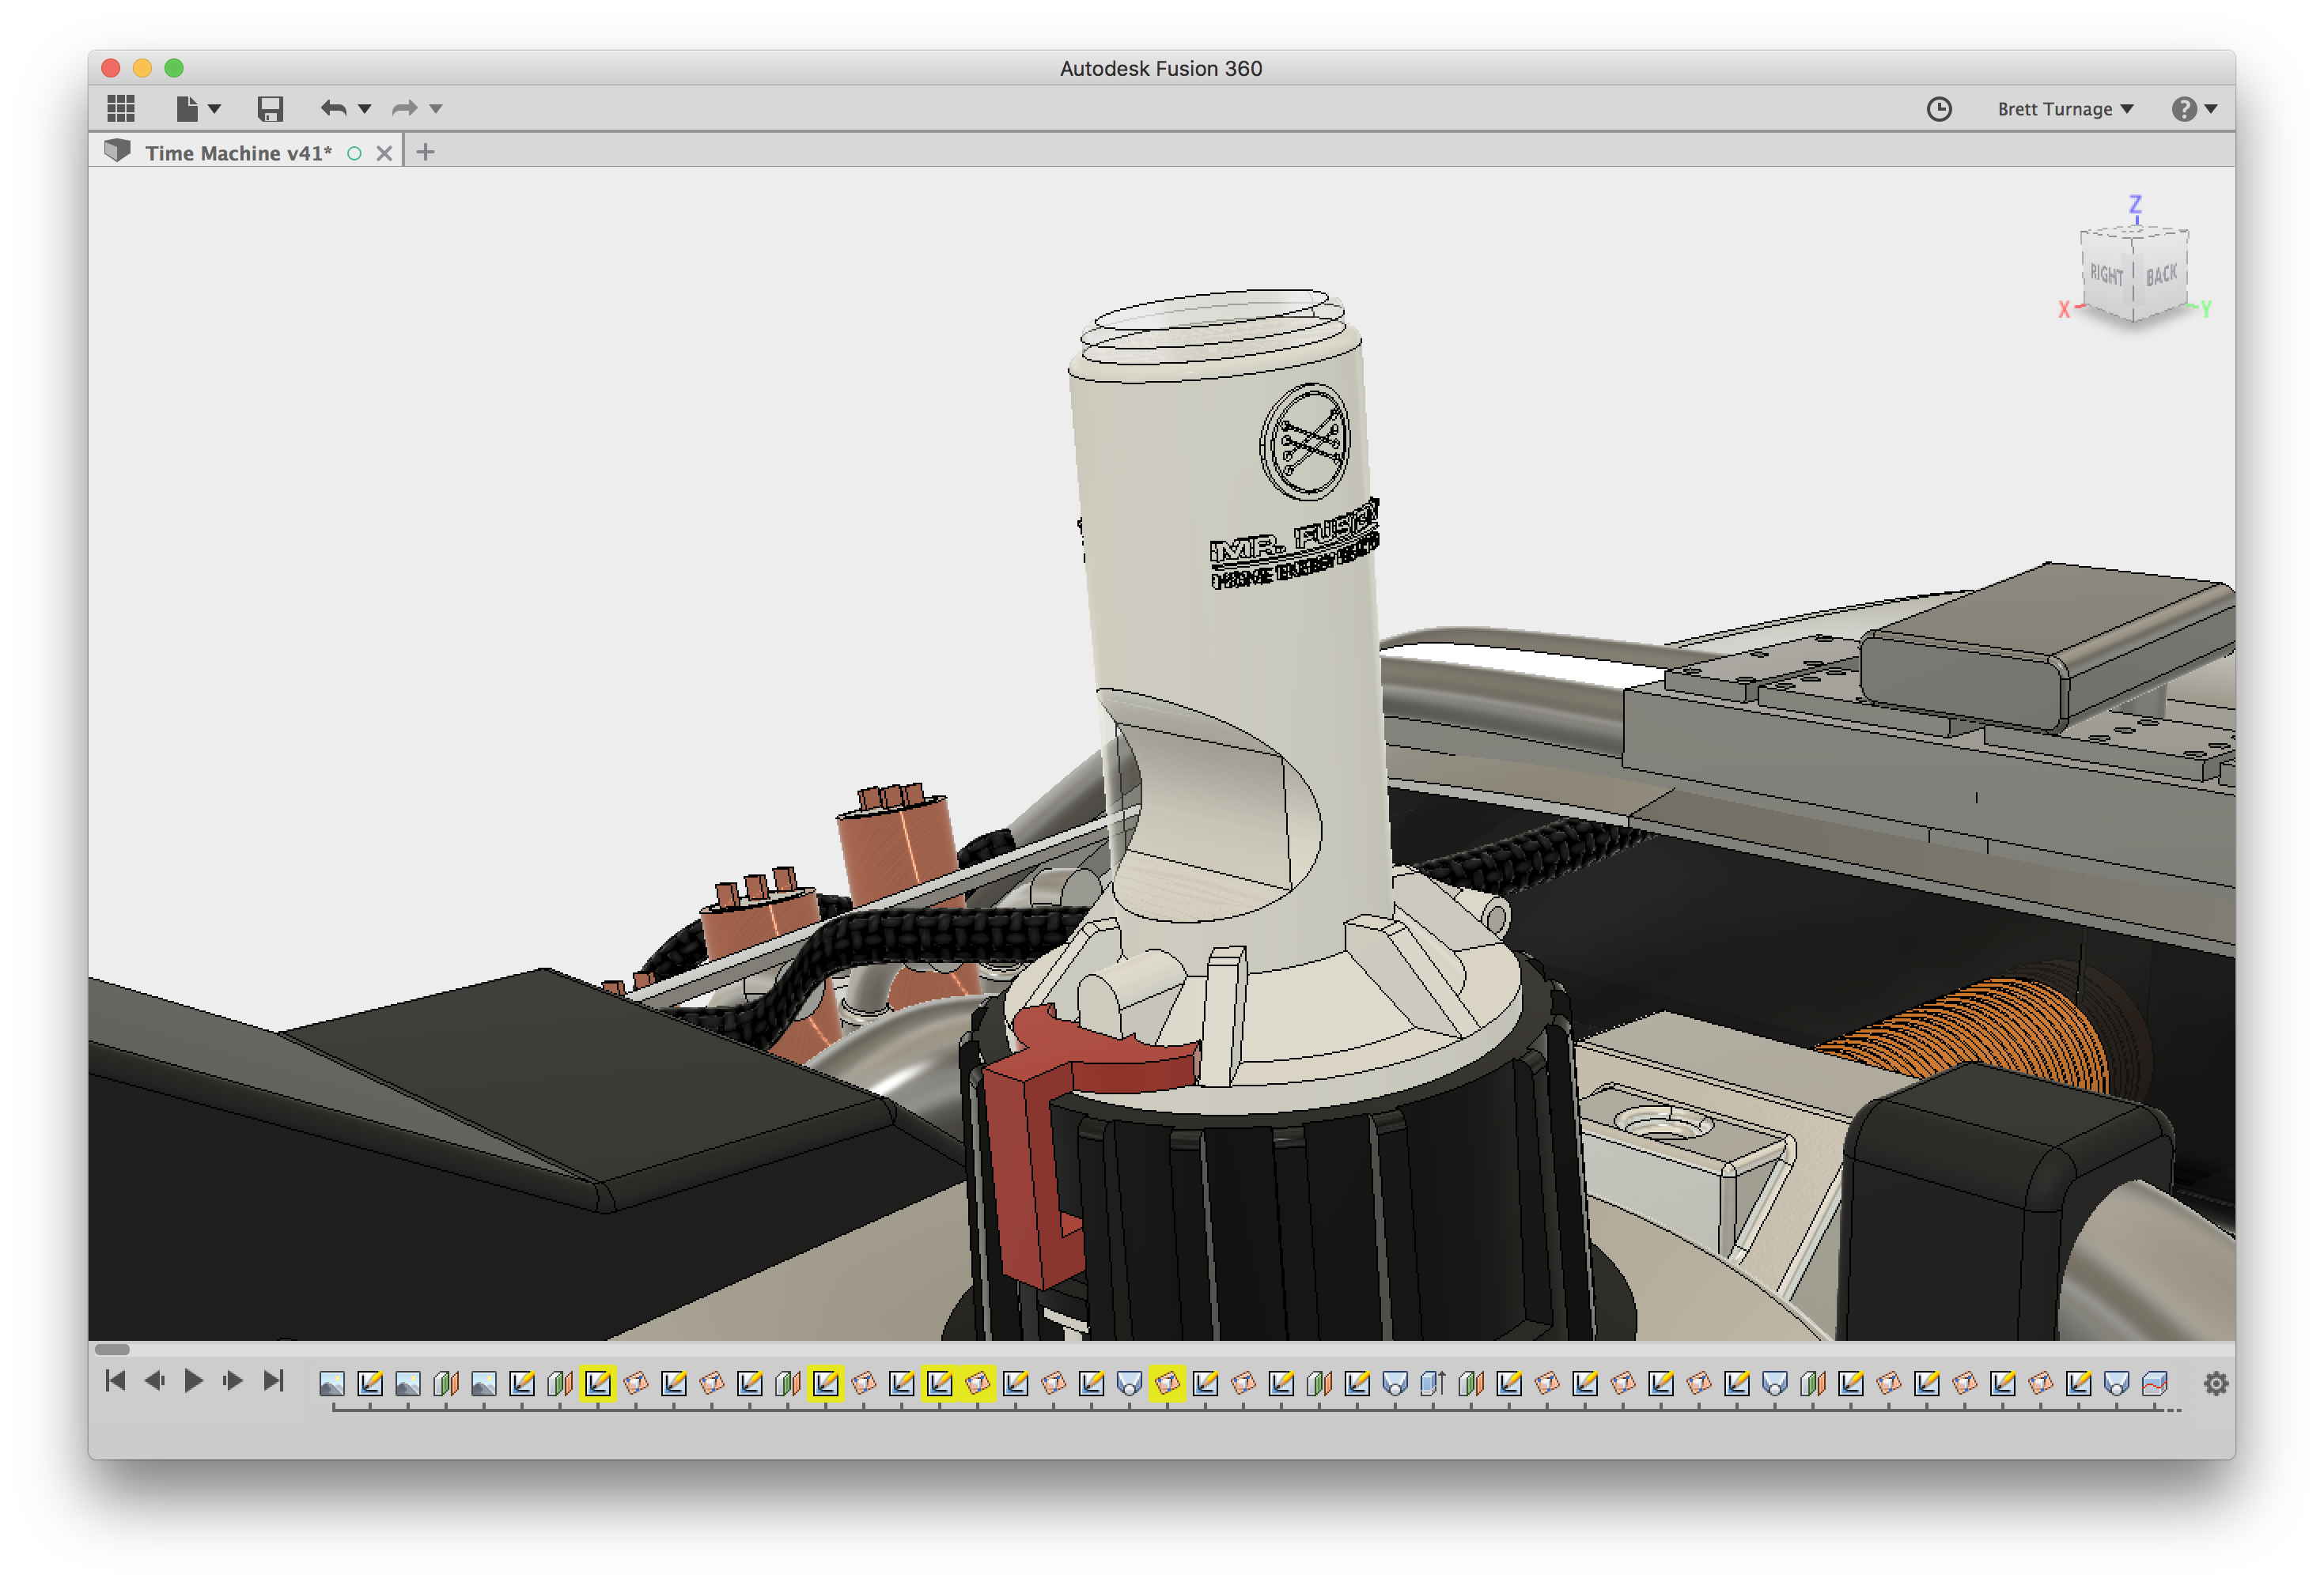Close the Time Machine v41 tab
Viewport: 2324px width, 1586px height.
click(384, 153)
